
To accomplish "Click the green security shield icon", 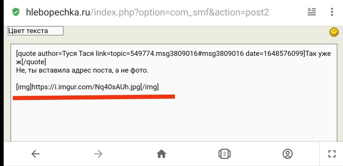I will tap(15, 12).
